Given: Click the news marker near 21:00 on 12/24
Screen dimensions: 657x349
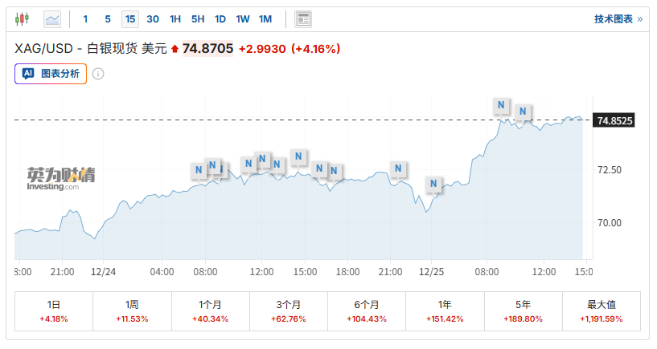Looking at the screenshot, I should coord(398,168).
